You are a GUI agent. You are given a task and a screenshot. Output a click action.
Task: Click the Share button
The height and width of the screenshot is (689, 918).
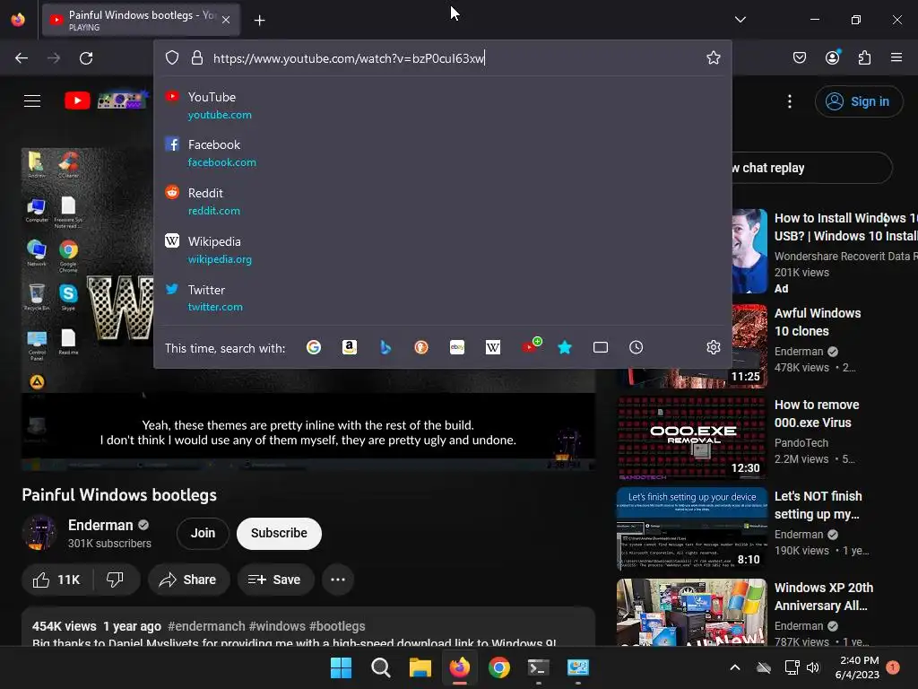click(188, 580)
